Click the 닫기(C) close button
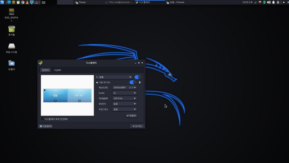289x163 pixels. click(137, 126)
